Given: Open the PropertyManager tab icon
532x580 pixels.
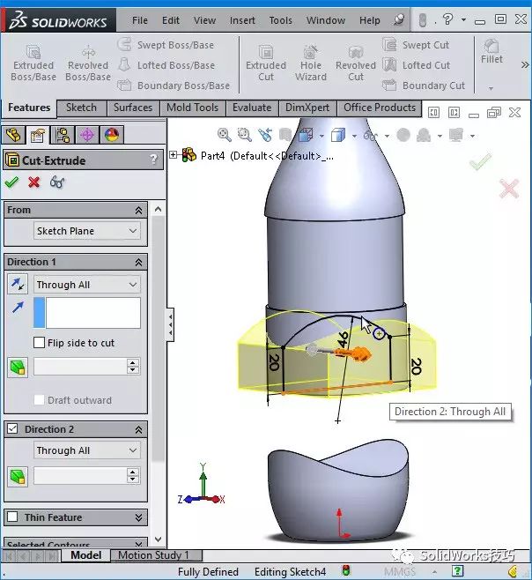Looking at the screenshot, I should [38, 135].
